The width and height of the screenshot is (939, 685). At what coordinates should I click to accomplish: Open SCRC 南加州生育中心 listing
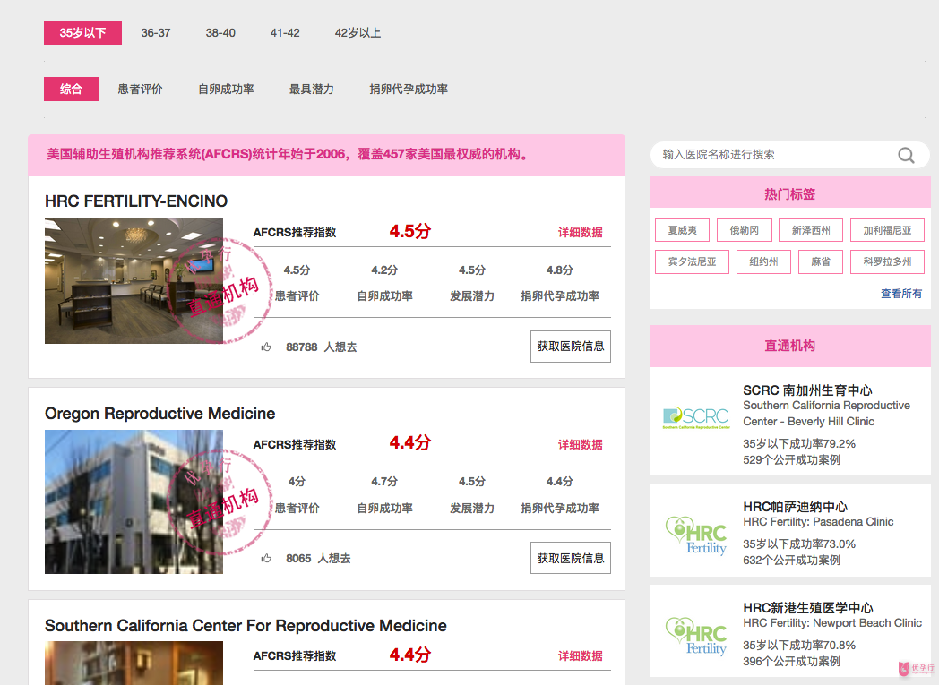(807, 390)
